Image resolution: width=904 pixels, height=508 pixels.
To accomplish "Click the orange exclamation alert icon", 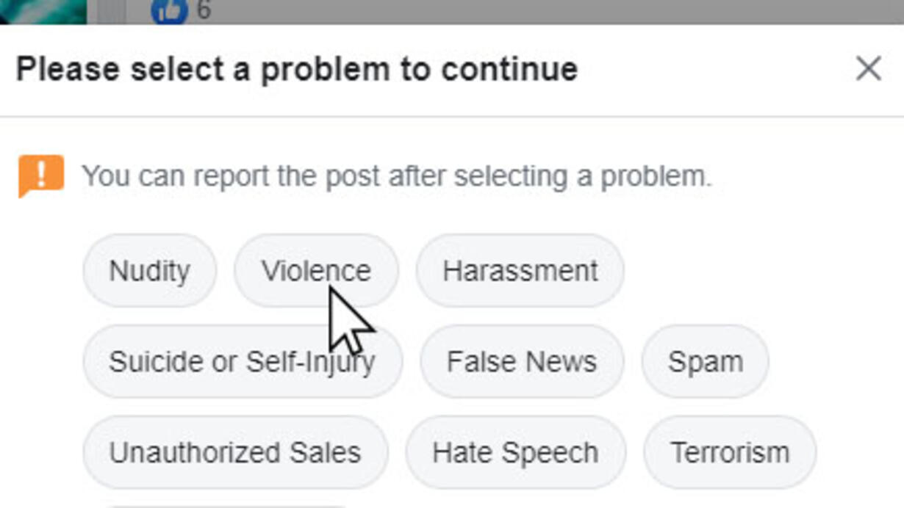I will (41, 175).
